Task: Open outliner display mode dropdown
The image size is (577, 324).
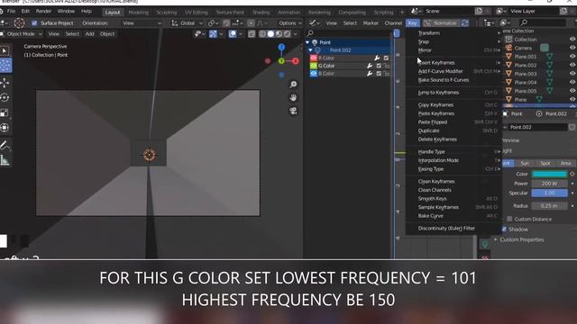Action: [489, 22]
